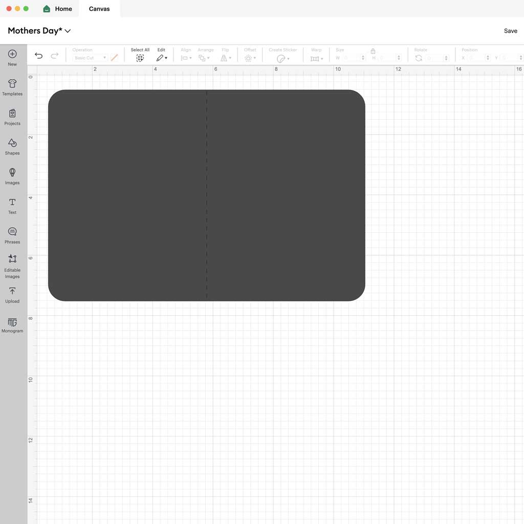This screenshot has width=524, height=524.
Task: Click the Rotate stepper arrows
Action: click(446, 58)
